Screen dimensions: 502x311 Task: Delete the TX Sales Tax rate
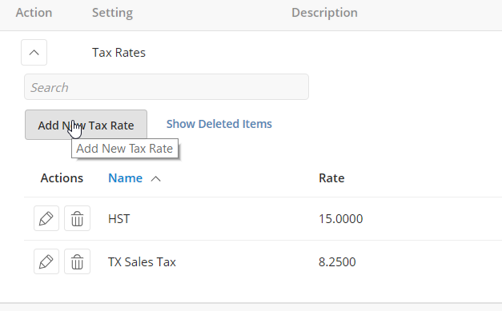77,261
